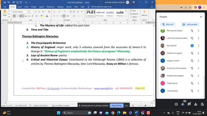Viewport: 207px width, 116px height.
Task: Switch to the References tab
Action: pos(50,7)
